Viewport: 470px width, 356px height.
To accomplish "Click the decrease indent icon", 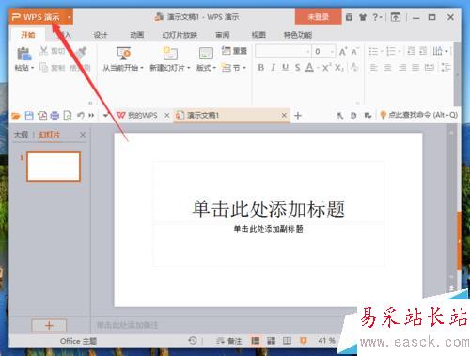I will pos(411,51).
